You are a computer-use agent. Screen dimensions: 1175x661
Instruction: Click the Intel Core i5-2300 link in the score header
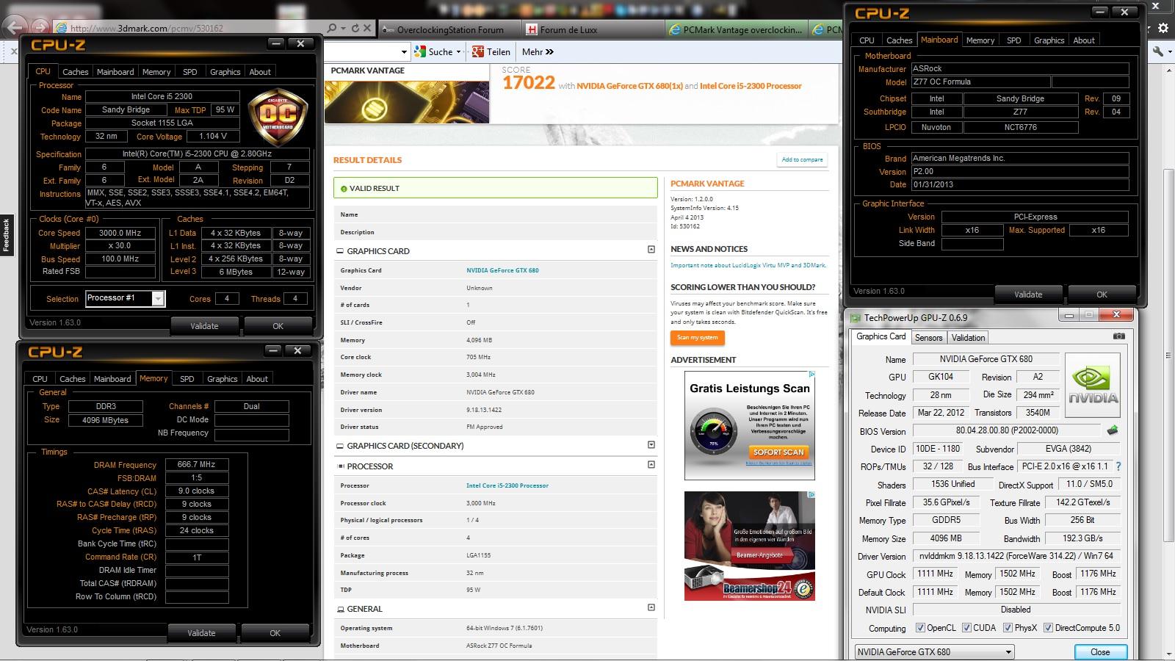click(751, 86)
